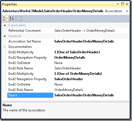Expand the Documentation property
This screenshot has width=132, height=121.
click(5, 47)
